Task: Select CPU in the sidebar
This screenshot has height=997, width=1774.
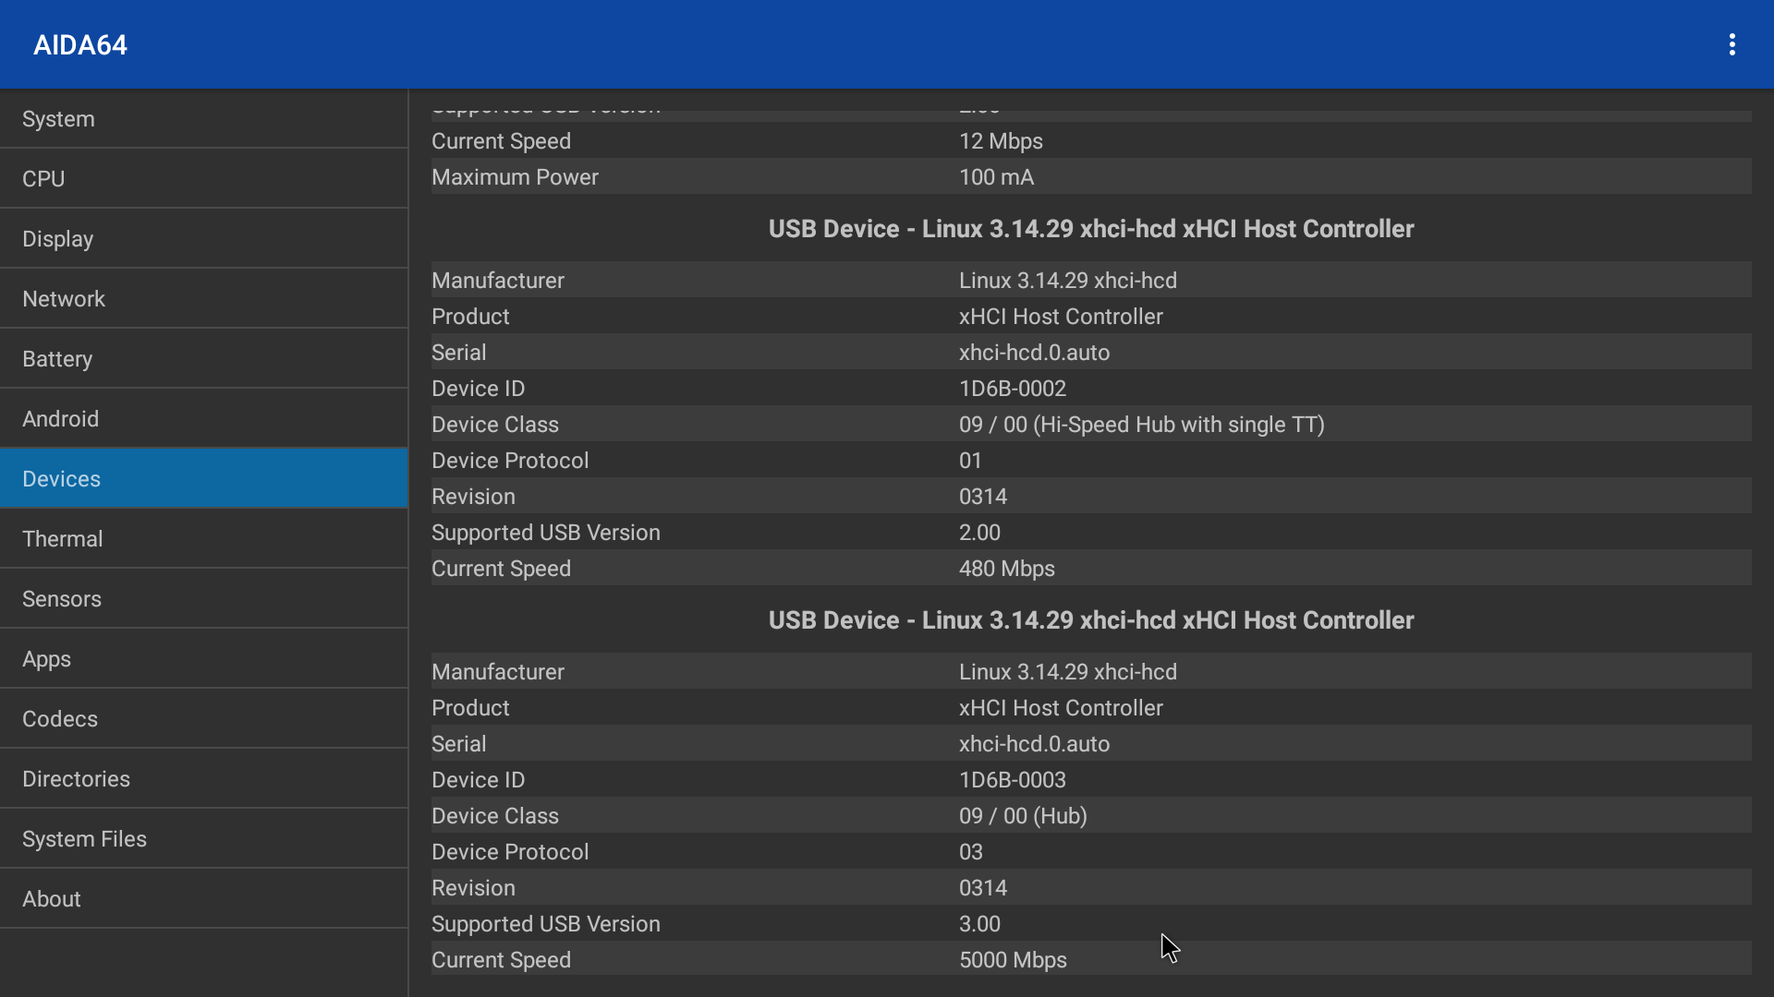Action: click(203, 179)
